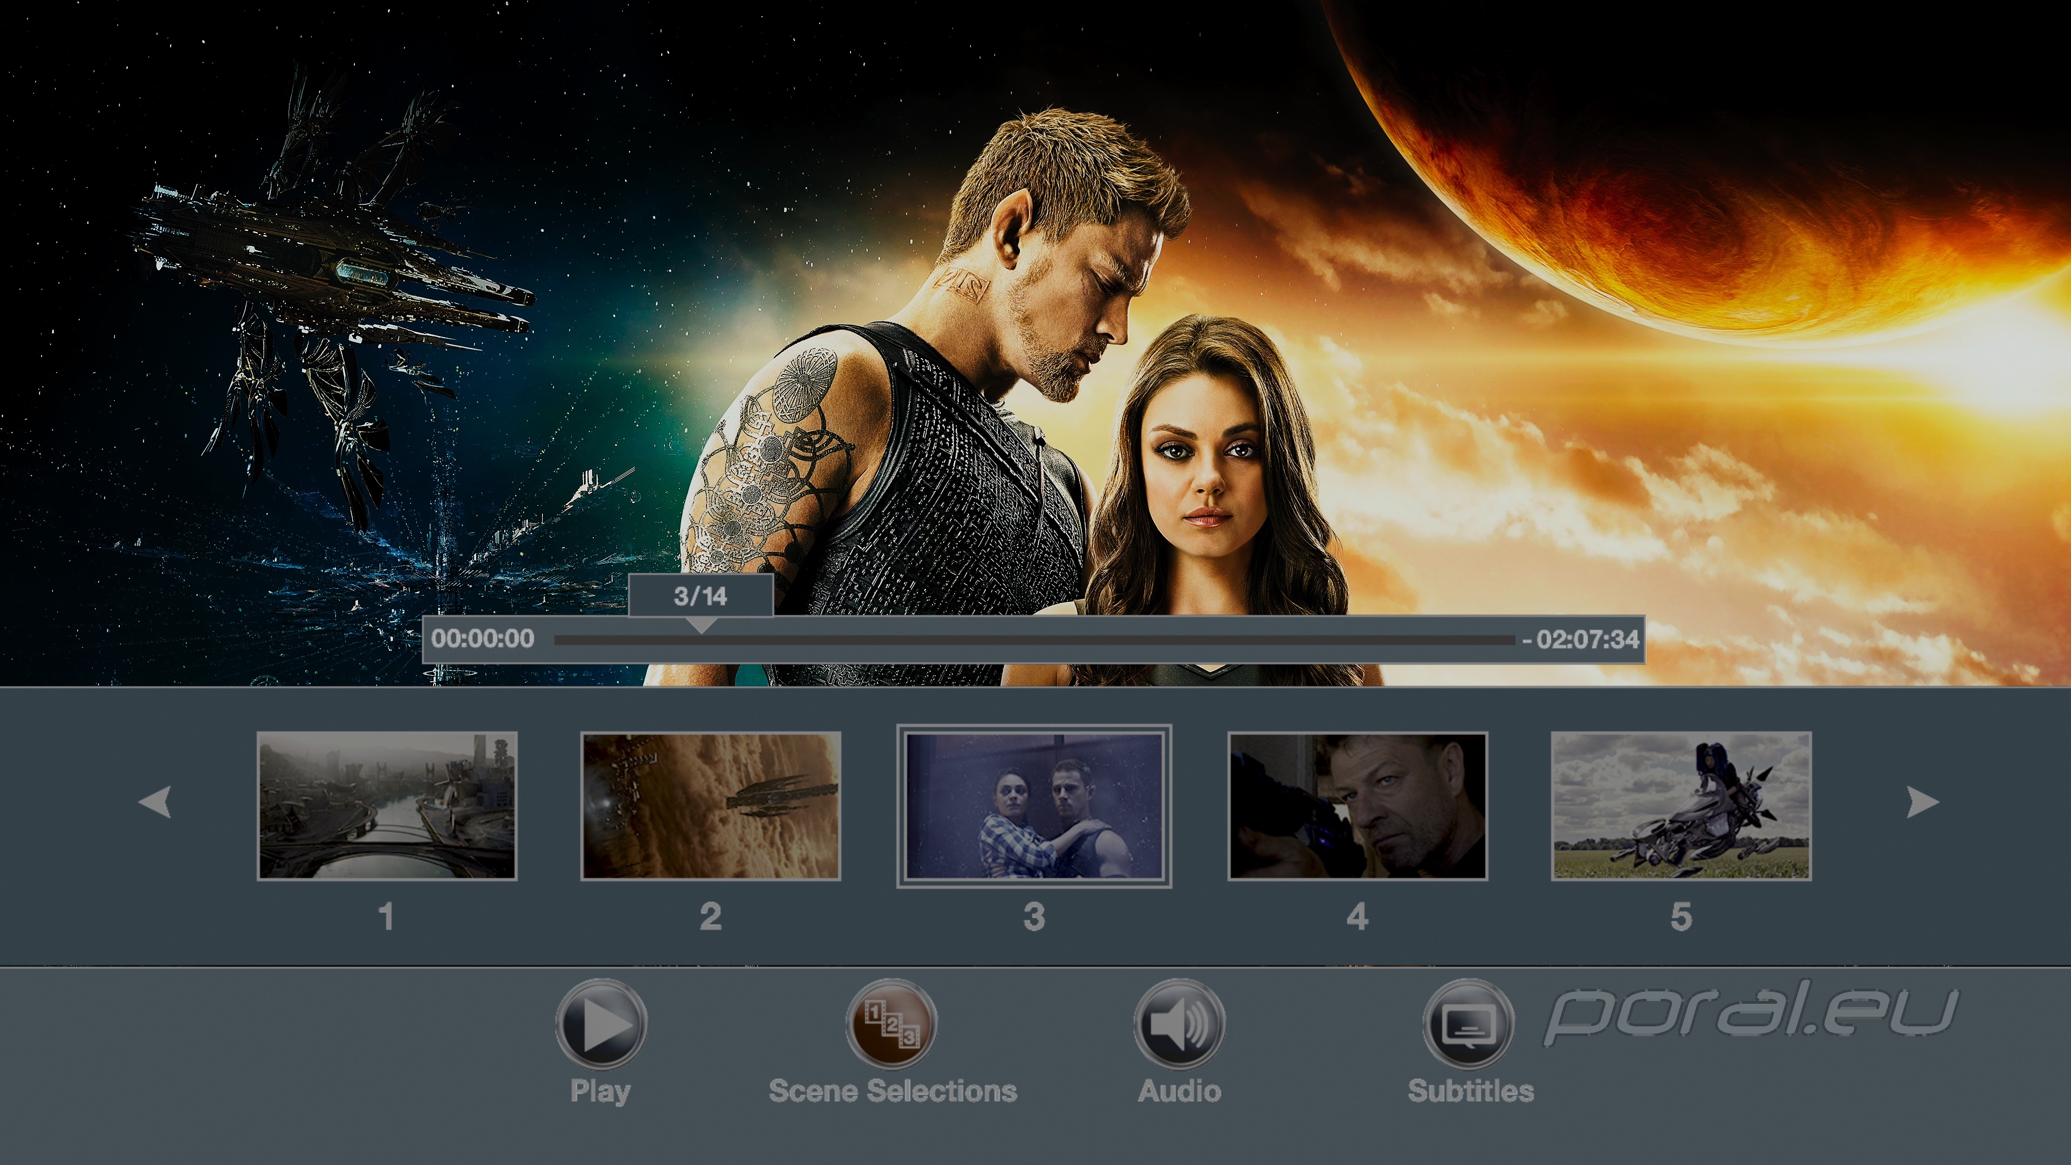Select scene 1 thumbnail of the city

387,806
